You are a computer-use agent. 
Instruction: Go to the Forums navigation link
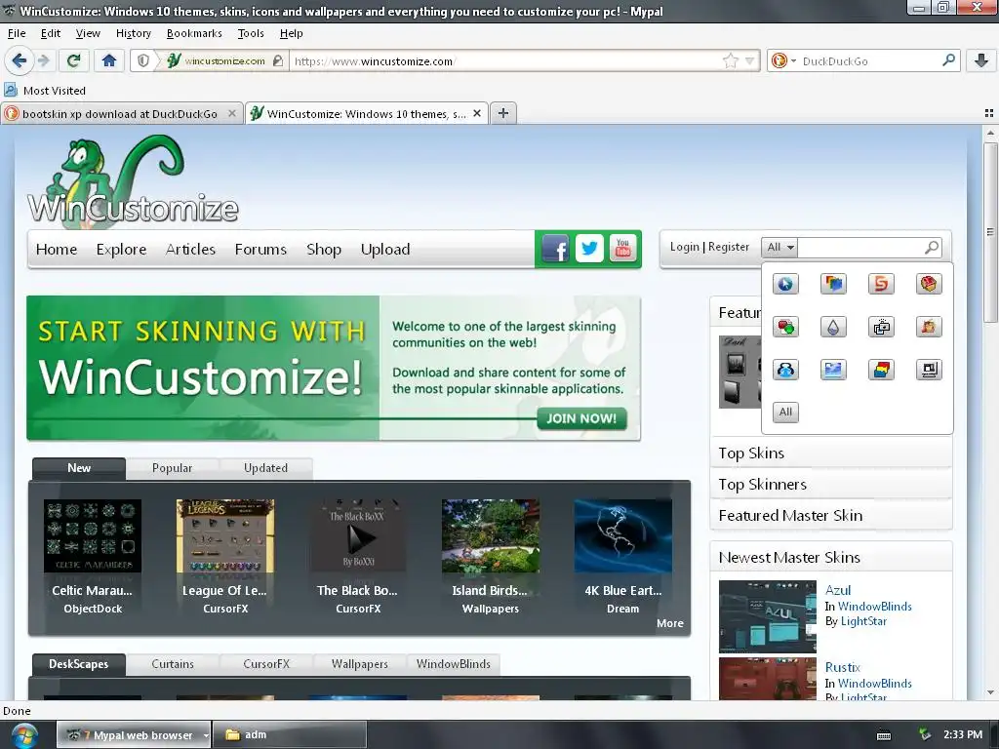(x=260, y=249)
